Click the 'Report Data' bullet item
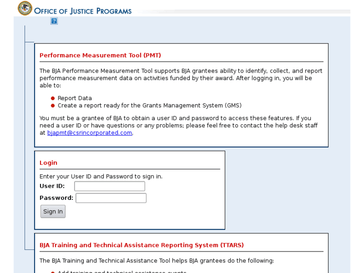 coord(75,98)
